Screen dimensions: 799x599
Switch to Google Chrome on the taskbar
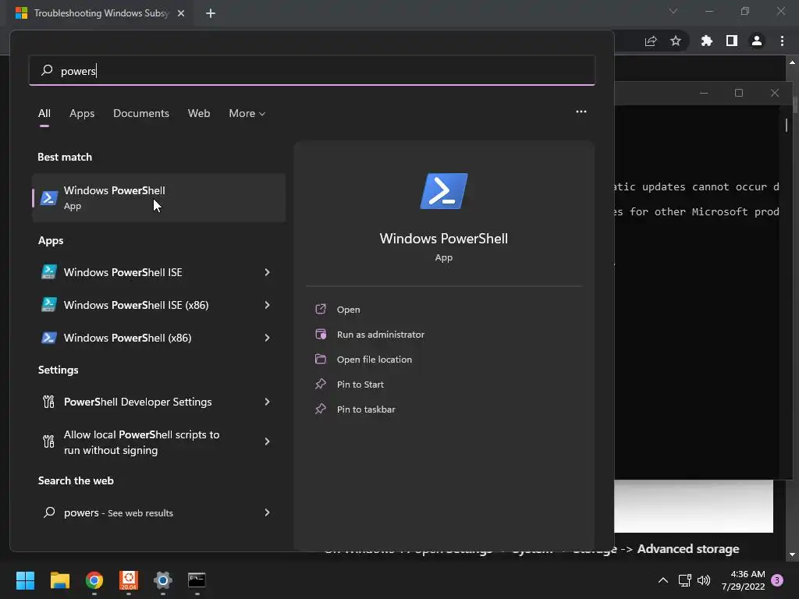click(x=94, y=580)
